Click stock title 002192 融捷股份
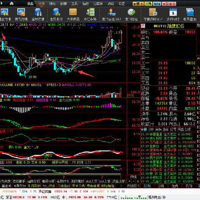Screen dimensions: 200x200 coord(169,26)
